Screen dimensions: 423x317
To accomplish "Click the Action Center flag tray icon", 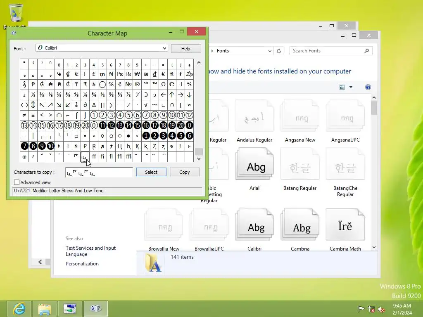I will (361, 309).
